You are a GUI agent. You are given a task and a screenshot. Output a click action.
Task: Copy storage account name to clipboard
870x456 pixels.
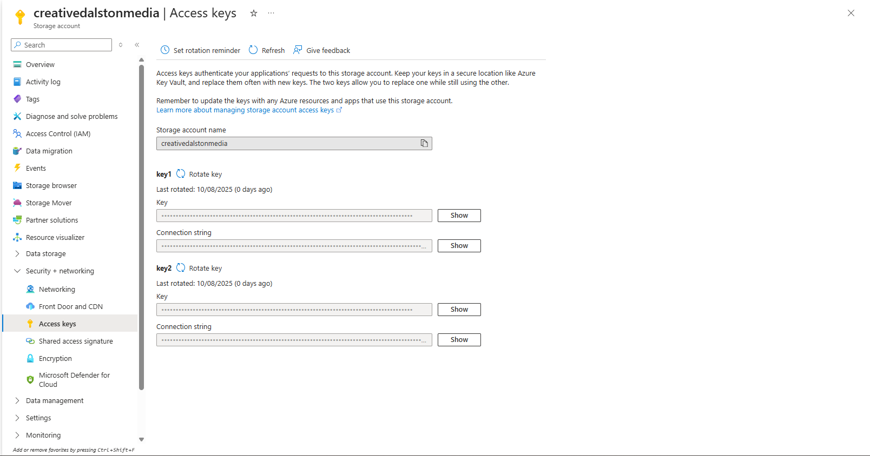pyautogui.click(x=424, y=143)
